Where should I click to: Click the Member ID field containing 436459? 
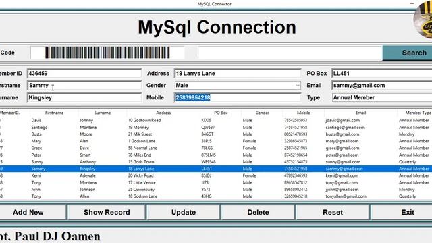[x=84, y=74]
